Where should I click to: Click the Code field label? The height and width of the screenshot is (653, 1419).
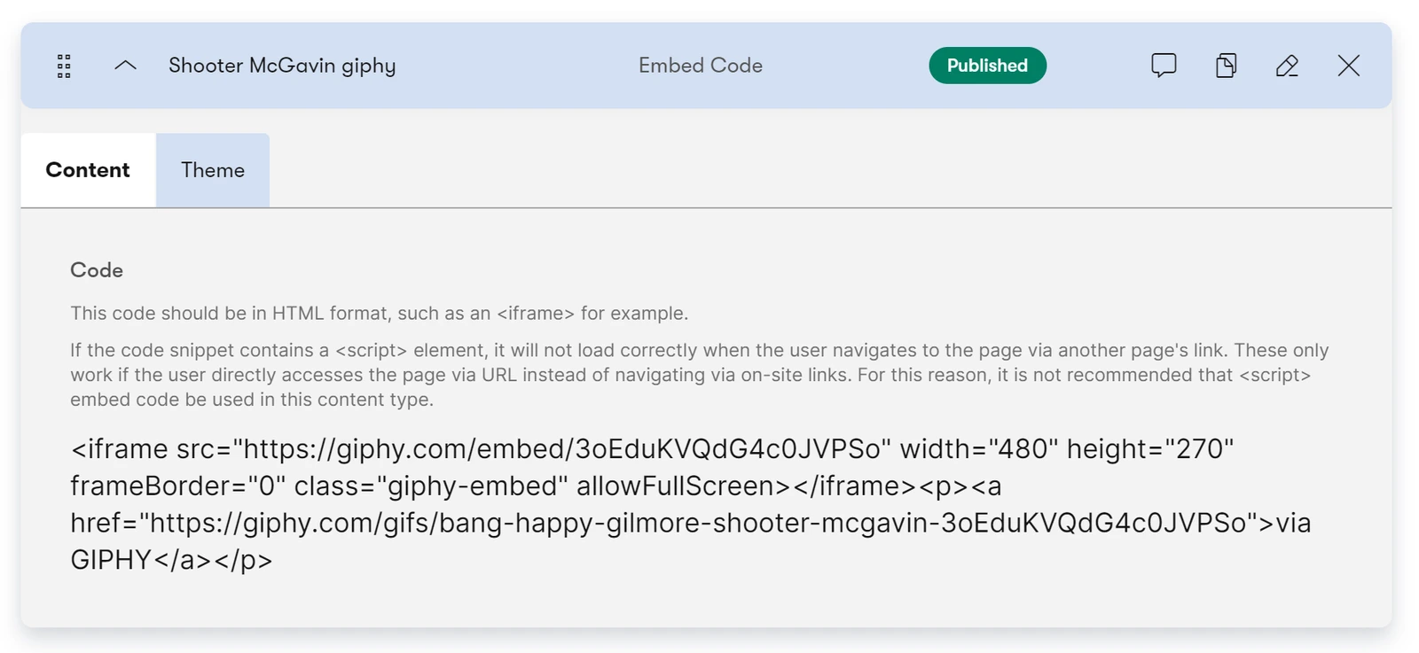coord(97,270)
